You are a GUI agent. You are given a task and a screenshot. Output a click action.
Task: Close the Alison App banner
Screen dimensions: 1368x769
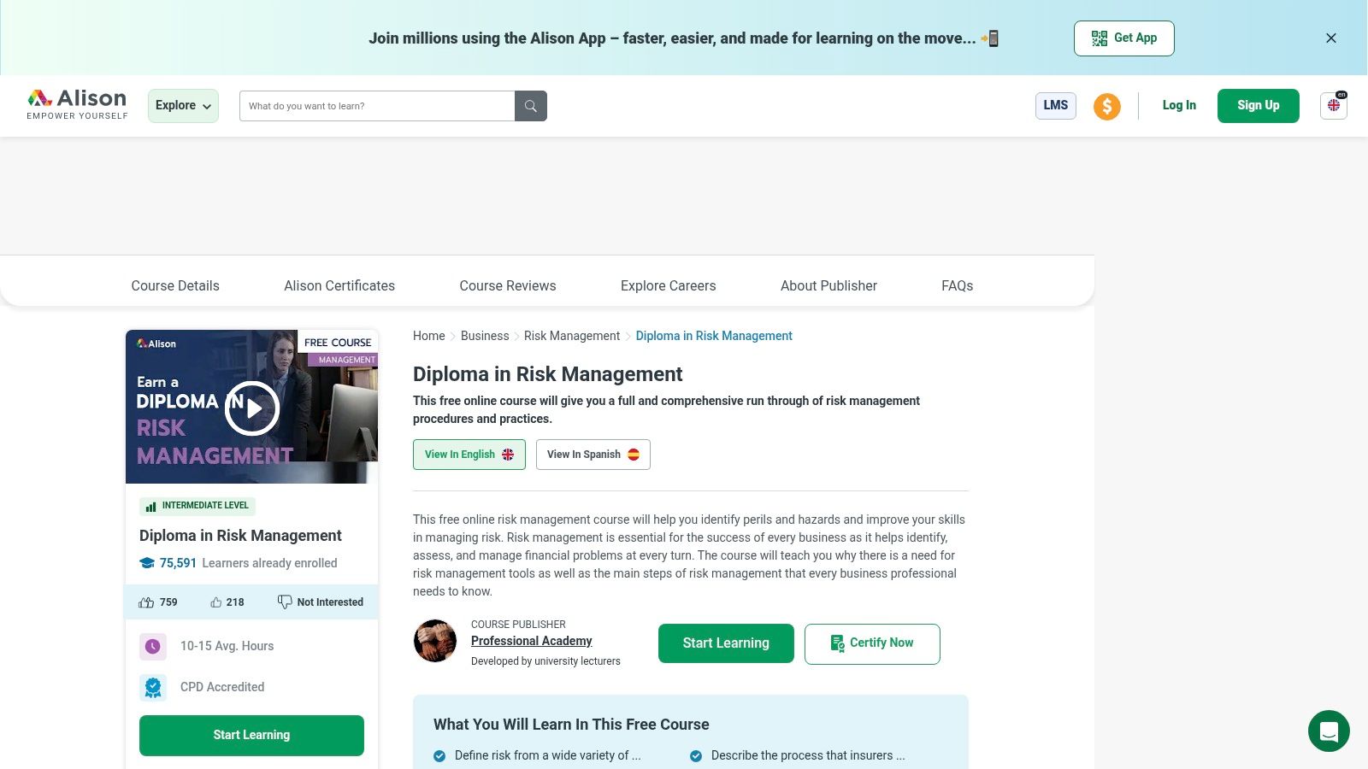[x=1331, y=38]
